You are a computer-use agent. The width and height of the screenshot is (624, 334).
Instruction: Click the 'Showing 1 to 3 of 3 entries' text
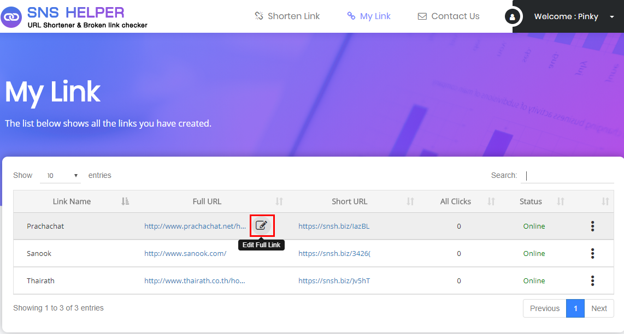[58, 308]
